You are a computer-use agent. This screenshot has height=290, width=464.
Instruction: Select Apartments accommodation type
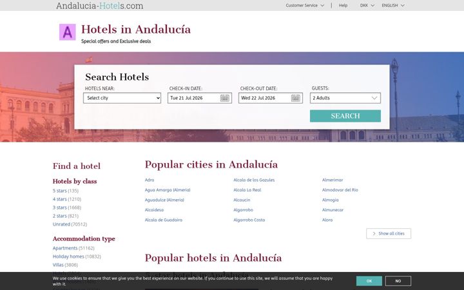[x=65, y=248]
